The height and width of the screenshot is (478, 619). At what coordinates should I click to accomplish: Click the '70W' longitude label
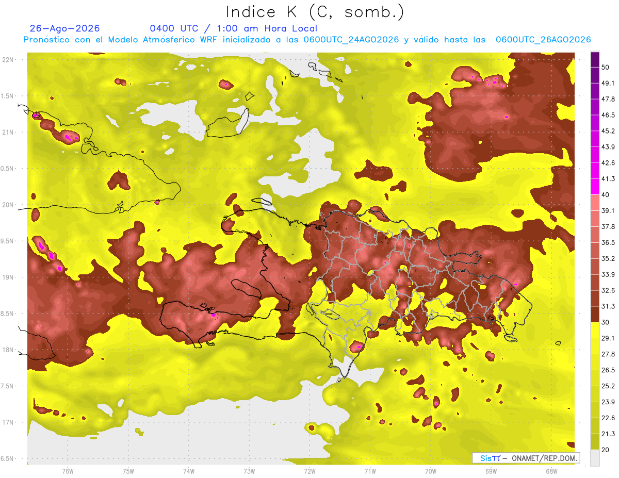430,471
